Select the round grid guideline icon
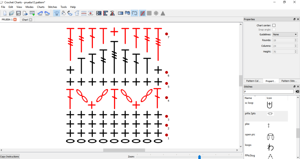Viewport: 300px width, 159px height. click(x=156, y=13)
